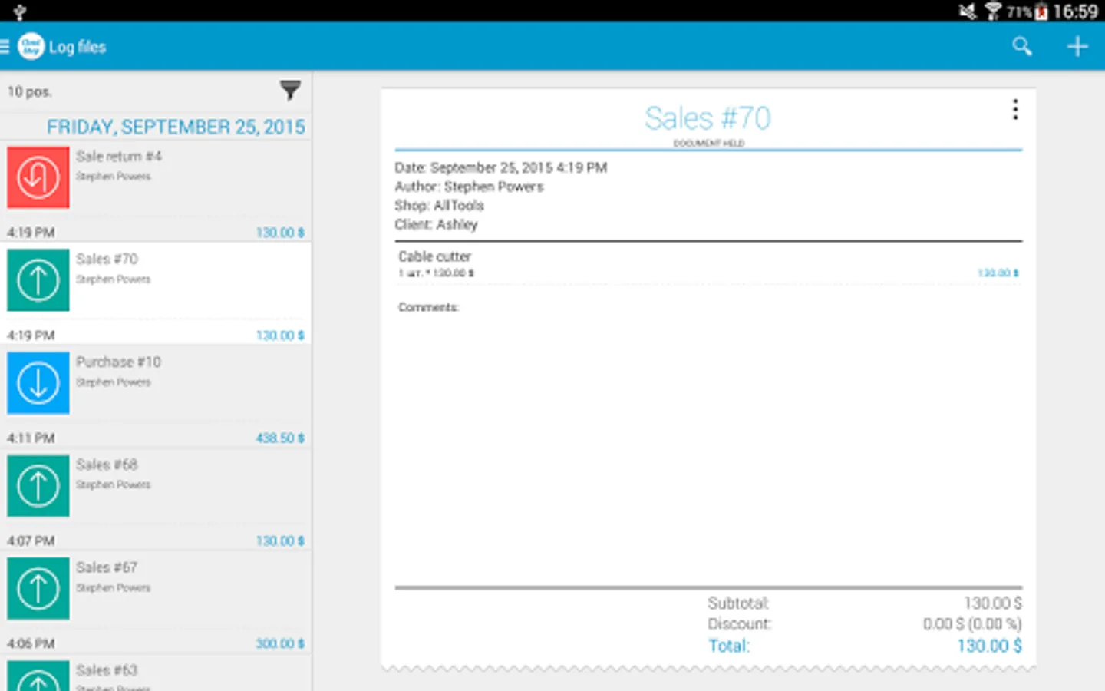1105x691 pixels.
Task: Select the green Sales #67 icon
Action: point(38,589)
